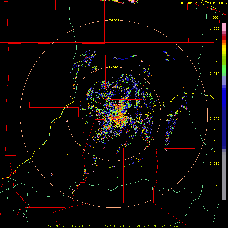Click the 0.573 scale value

(215, 119)
